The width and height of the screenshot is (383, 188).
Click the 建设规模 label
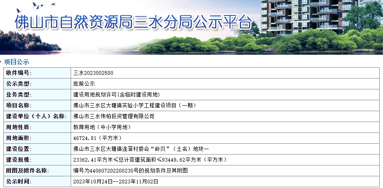coord(19,160)
